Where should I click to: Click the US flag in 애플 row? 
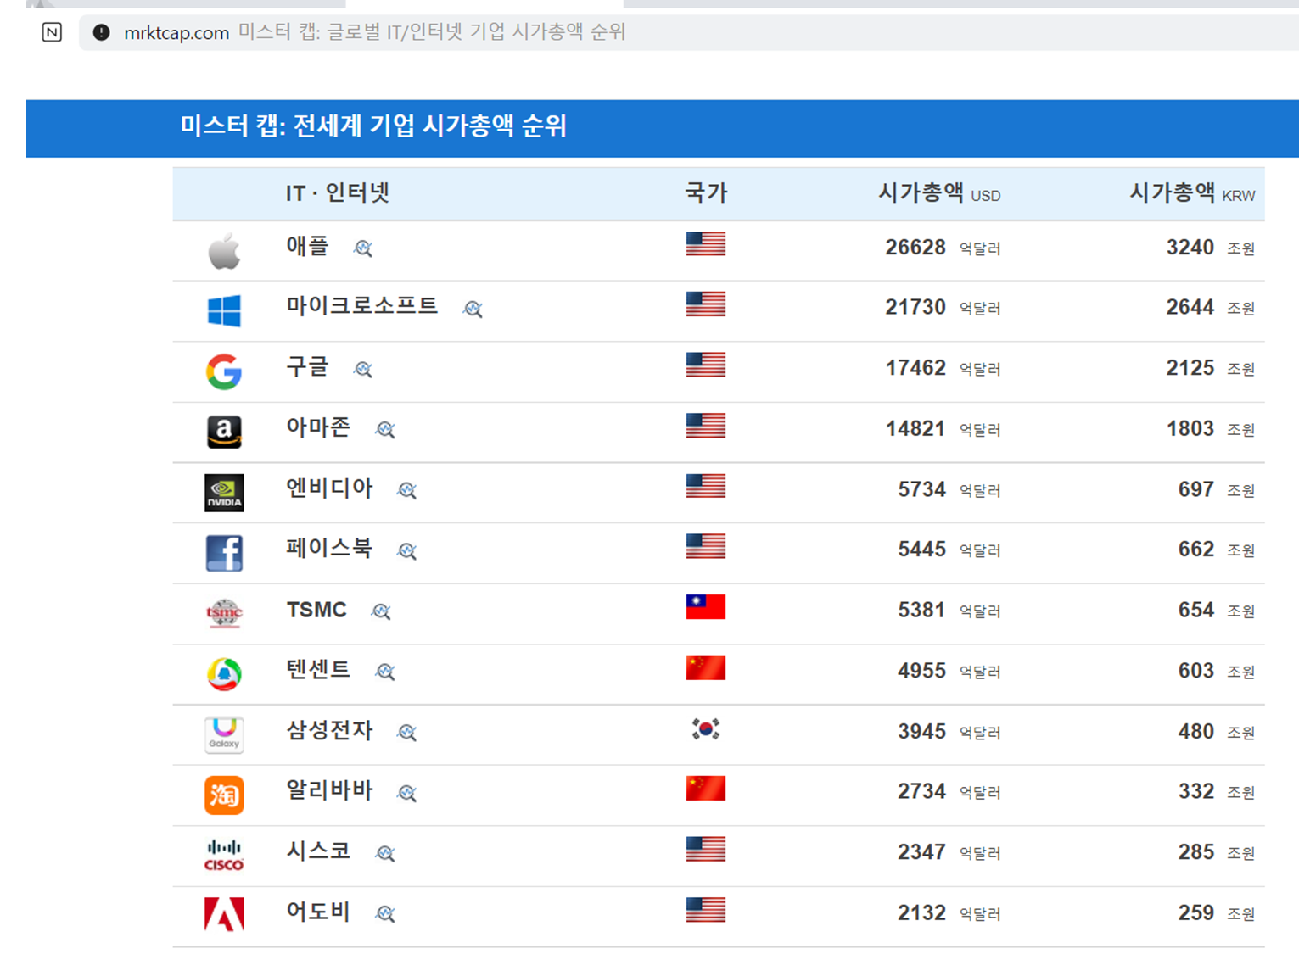[x=706, y=244]
